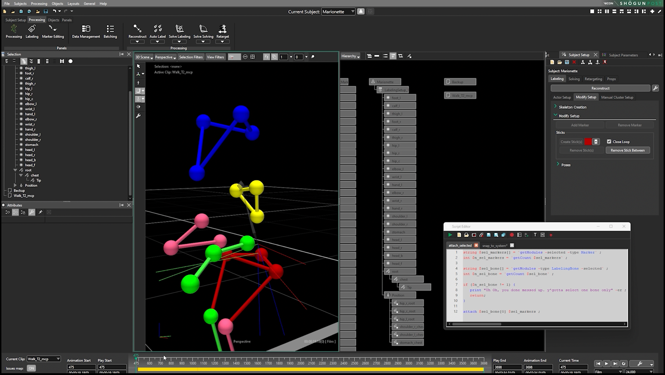Click the yellow timeline range bar
Viewport: 665px width, 375px height.
coord(311,369)
